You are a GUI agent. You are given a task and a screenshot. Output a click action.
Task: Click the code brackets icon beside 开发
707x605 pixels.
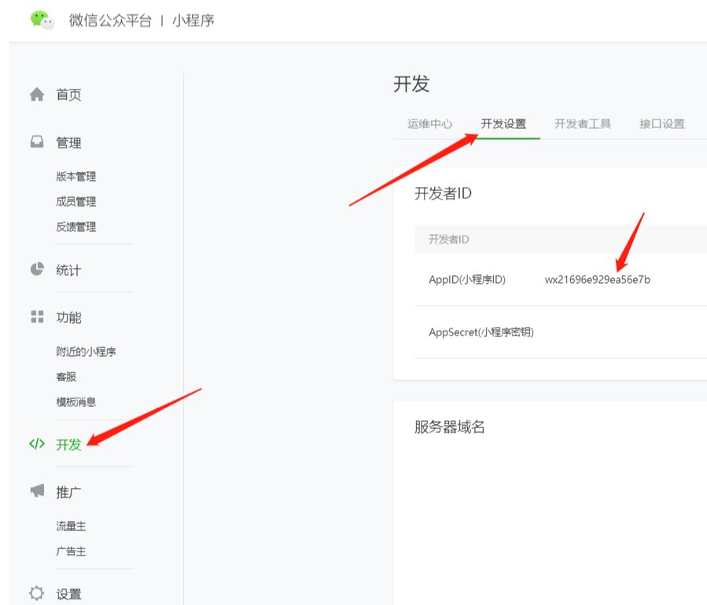[37, 444]
